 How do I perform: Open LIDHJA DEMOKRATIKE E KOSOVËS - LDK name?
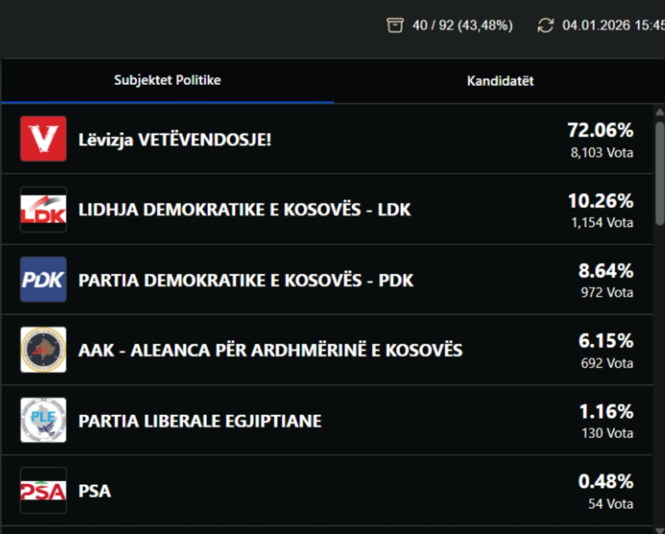tap(244, 210)
